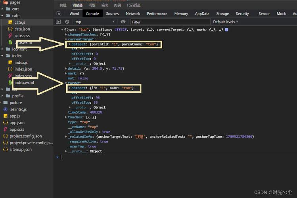Expand the touches array

pyautogui.click(x=66, y=117)
